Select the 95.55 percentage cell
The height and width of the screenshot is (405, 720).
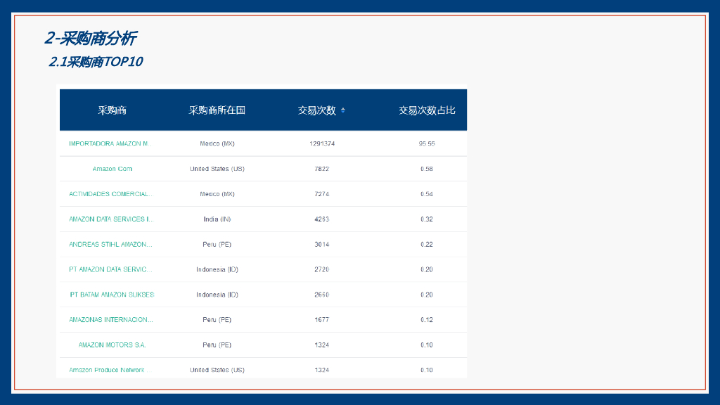click(x=427, y=143)
